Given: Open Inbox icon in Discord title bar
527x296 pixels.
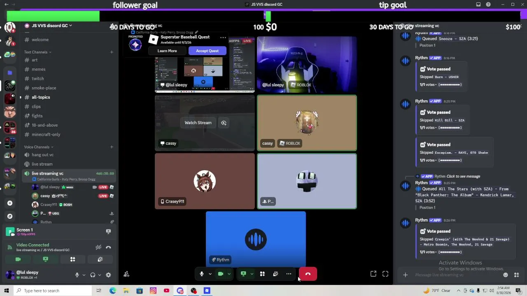Looking at the screenshot, I should [x=478, y=5].
